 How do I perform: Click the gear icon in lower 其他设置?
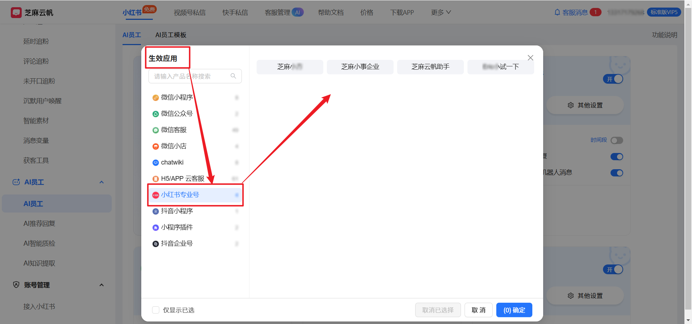571,296
